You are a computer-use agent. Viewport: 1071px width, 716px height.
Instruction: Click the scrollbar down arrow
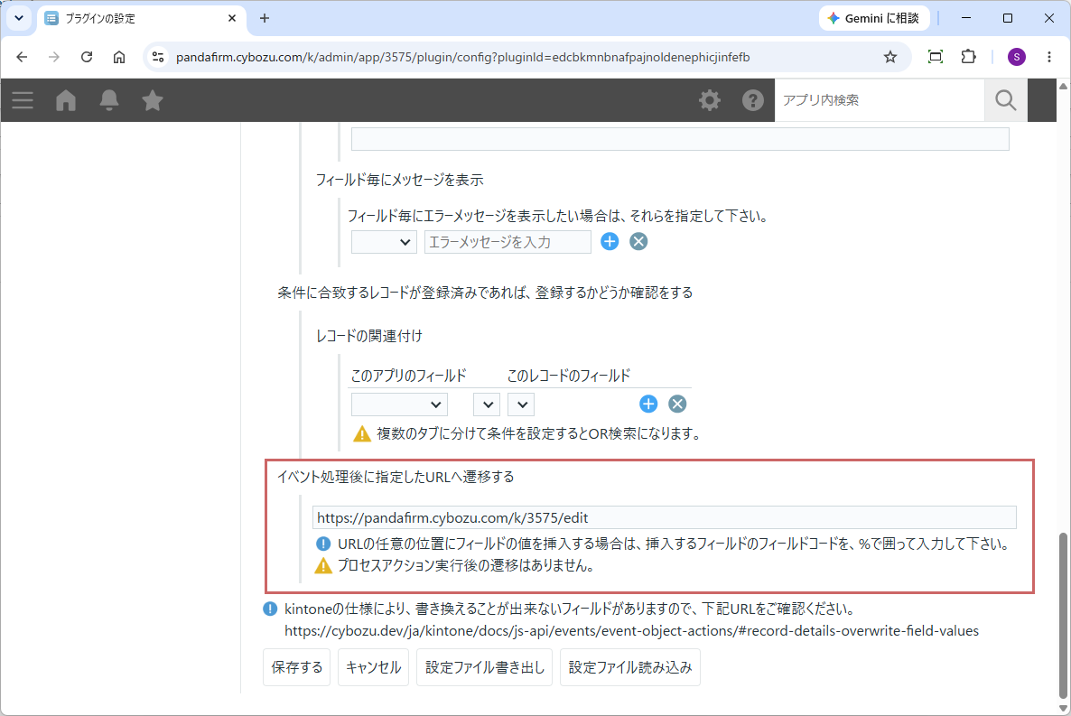tap(1063, 708)
